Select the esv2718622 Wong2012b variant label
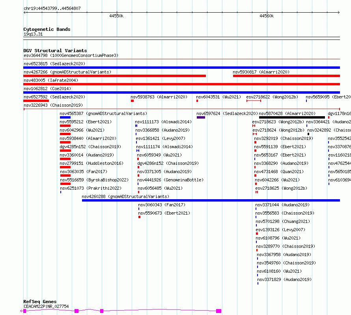 coord(272,97)
